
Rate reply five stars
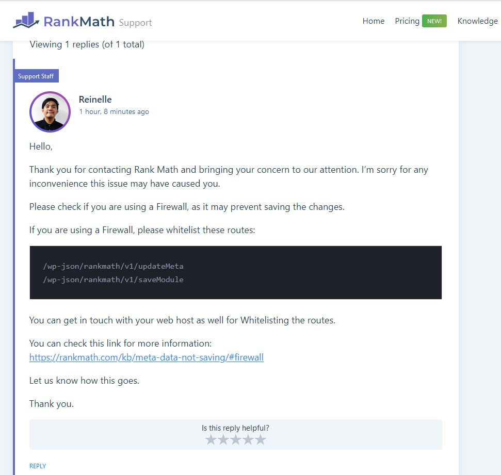pos(261,439)
